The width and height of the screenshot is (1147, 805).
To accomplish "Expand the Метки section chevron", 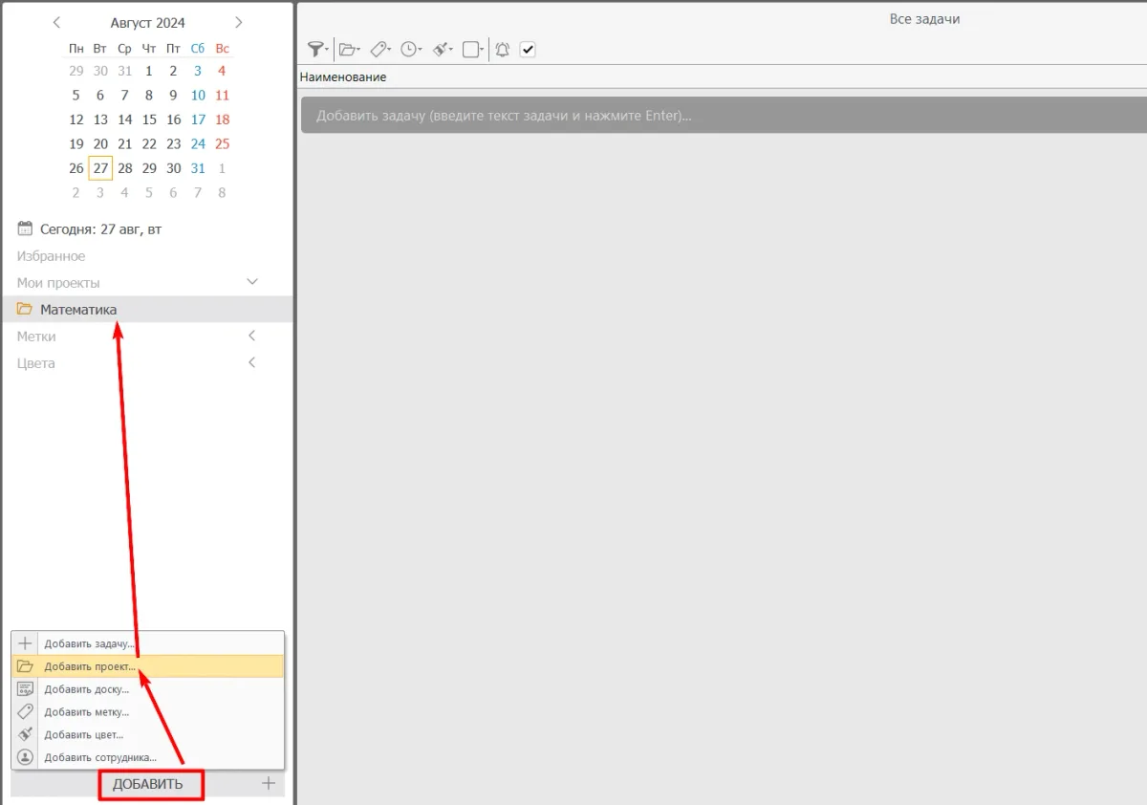I will coord(252,336).
